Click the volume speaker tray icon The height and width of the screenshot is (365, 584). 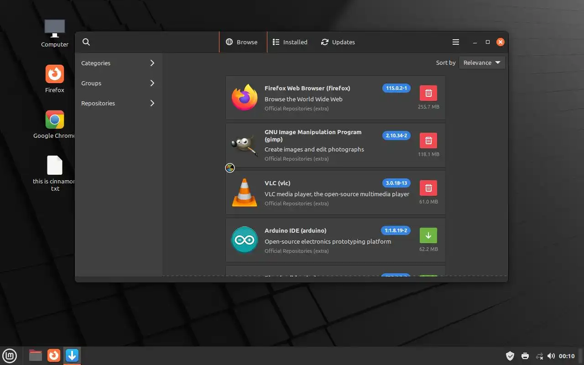point(551,356)
